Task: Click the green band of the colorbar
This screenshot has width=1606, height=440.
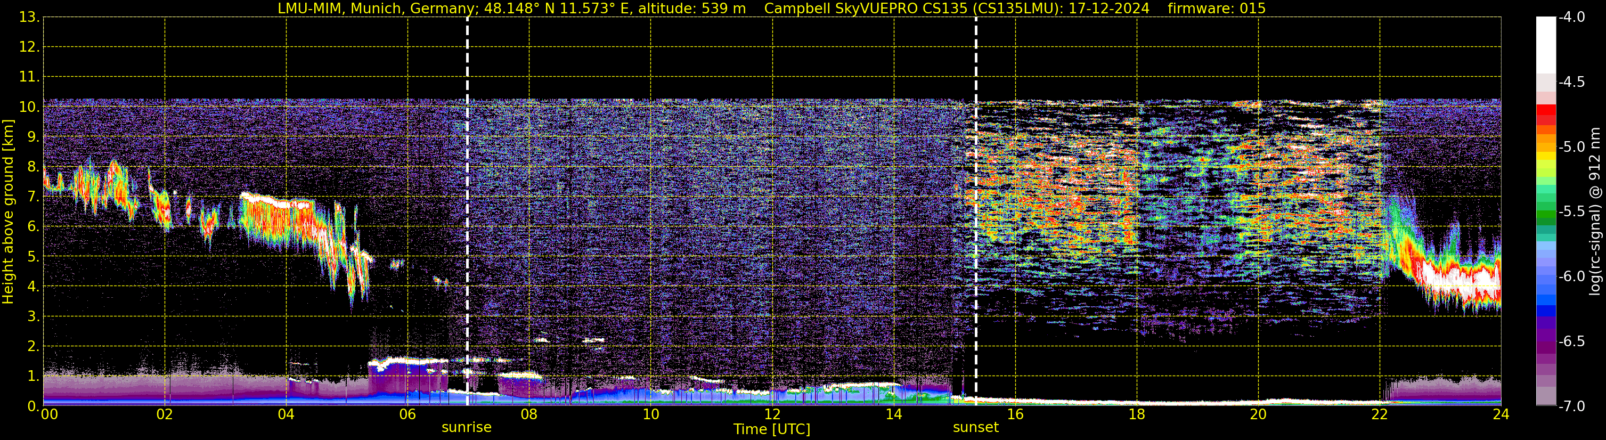Action: [1545, 214]
